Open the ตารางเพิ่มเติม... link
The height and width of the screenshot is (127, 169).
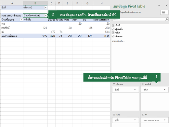point(118,41)
